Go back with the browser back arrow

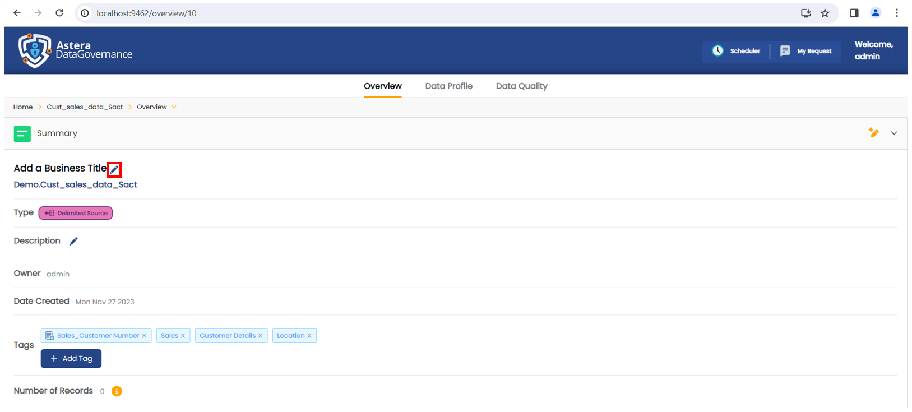click(x=17, y=13)
